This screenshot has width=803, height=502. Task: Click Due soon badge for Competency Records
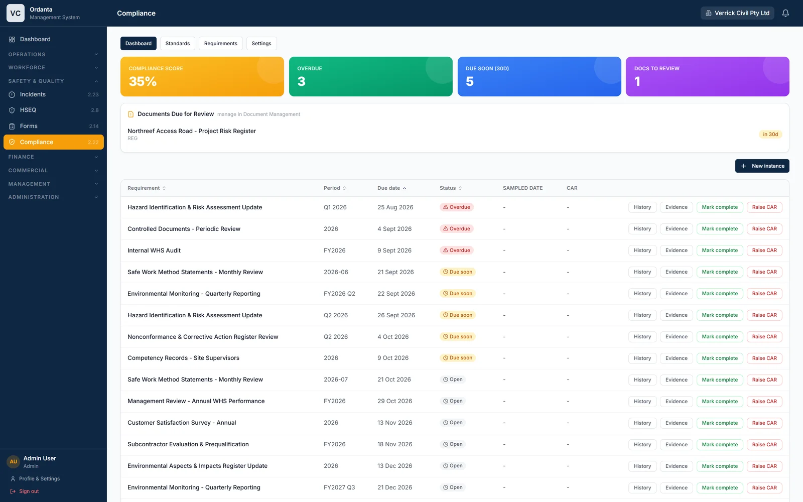coord(458,358)
